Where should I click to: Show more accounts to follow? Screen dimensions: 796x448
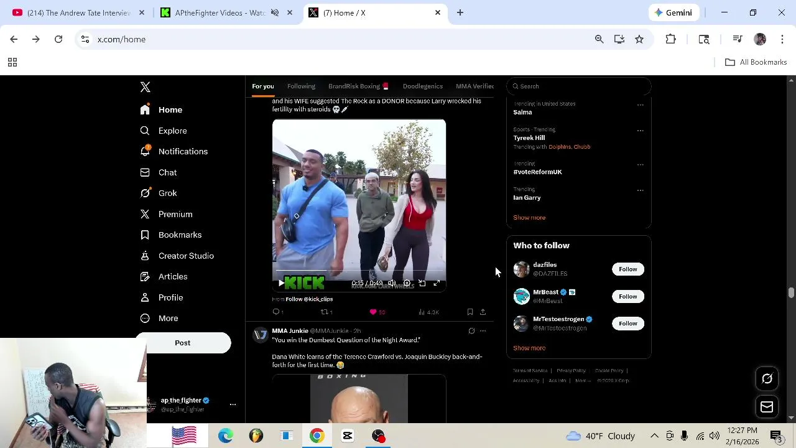tap(529, 348)
